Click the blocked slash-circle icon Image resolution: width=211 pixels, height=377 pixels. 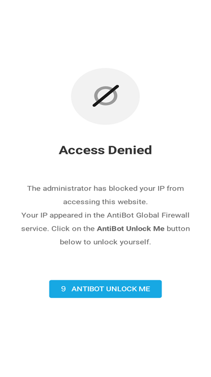point(106,96)
